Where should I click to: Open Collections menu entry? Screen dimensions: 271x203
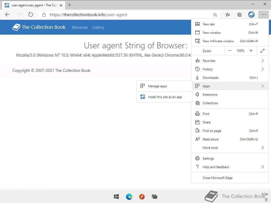click(230, 103)
